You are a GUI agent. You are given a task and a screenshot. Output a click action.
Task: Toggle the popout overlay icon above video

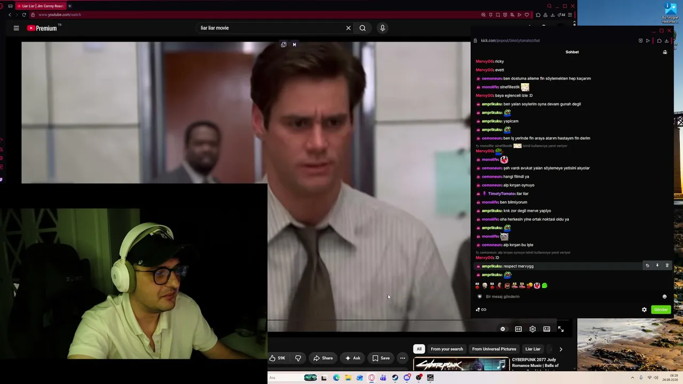[x=283, y=45]
